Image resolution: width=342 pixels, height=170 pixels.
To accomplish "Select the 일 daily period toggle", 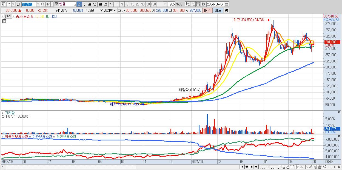I will click(79, 4).
